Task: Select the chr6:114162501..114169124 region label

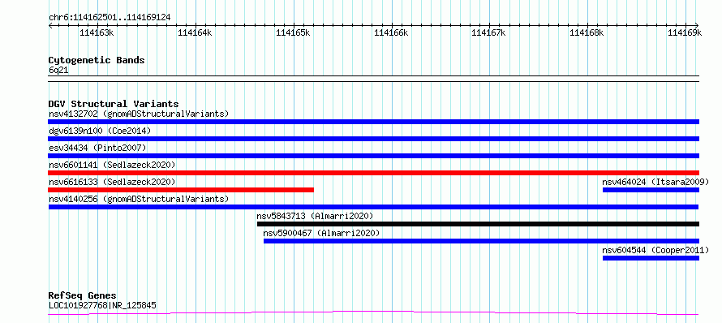Action: 110,18
